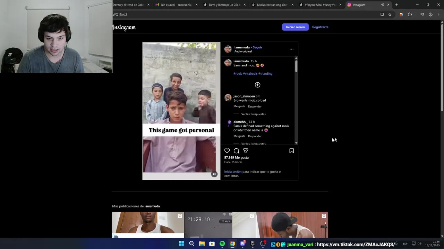Follow iamsmuda with Seguir
Image resolution: width=444 pixels, height=249 pixels.
pos(257,47)
